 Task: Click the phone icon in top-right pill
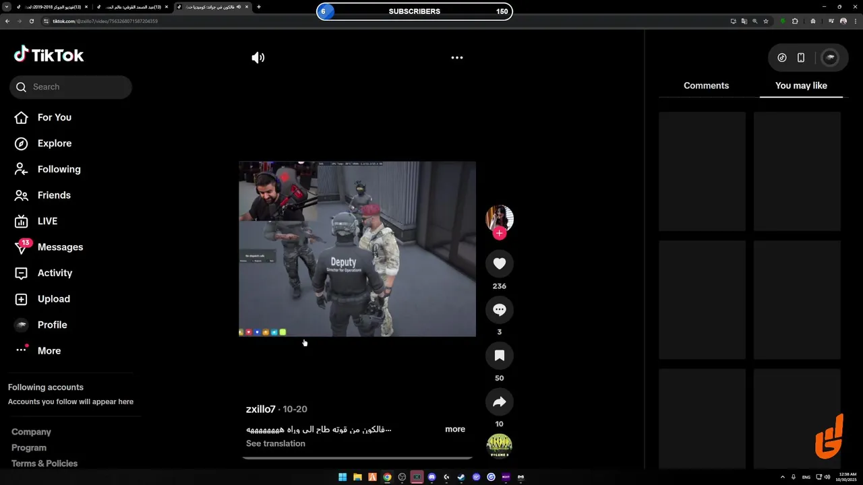[x=801, y=58]
